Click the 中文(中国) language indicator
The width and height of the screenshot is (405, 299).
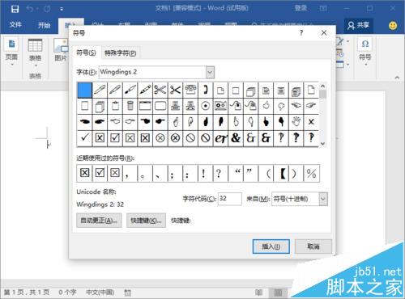(100, 293)
